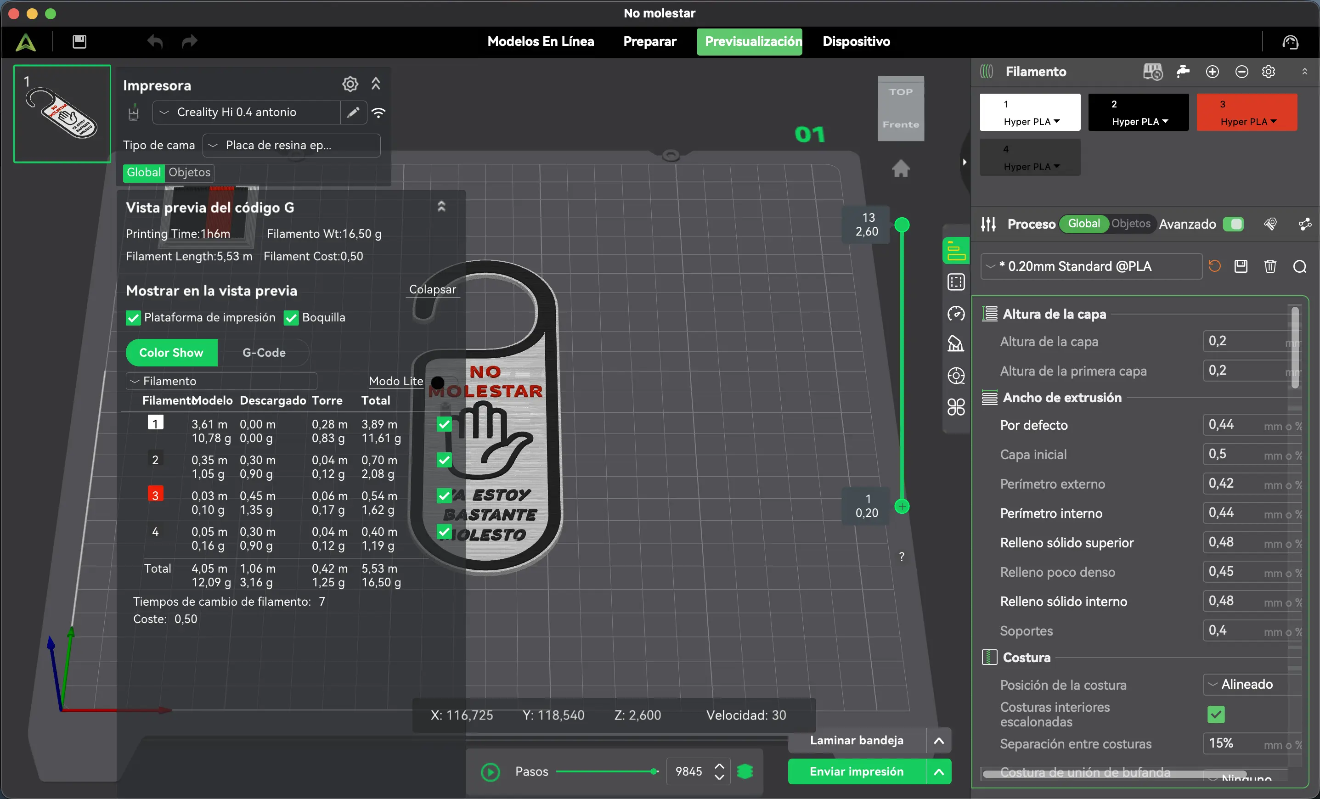This screenshot has height=799, width=1320.
Task: Click the speed gauge icon in sidebar
Action: [956, 313]
